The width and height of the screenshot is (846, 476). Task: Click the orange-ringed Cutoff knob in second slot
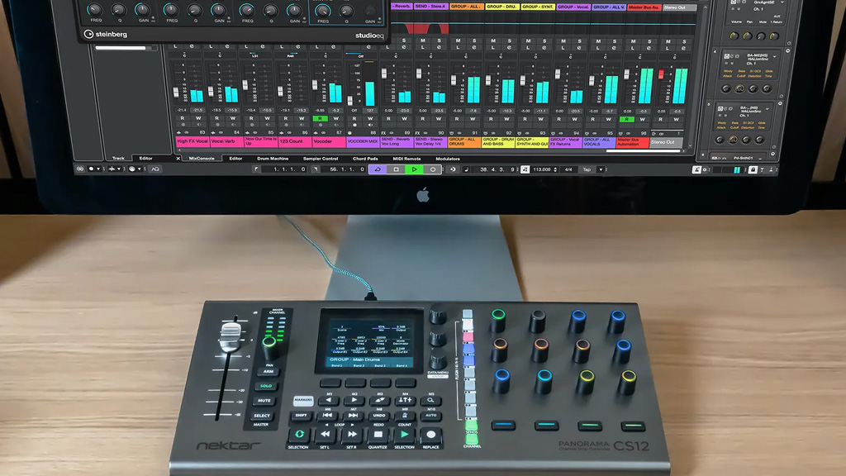(x=739, y=88)
